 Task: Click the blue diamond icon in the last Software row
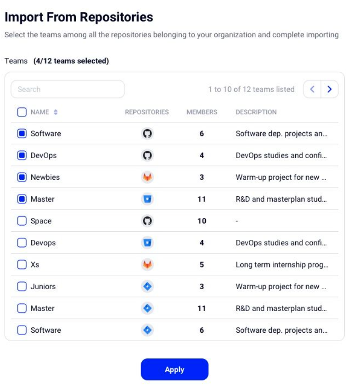pyautogui.click(x=147, y=330)
